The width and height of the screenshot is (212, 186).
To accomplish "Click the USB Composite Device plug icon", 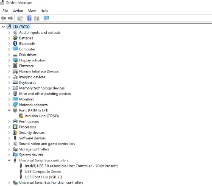I will tap(21, 171).
